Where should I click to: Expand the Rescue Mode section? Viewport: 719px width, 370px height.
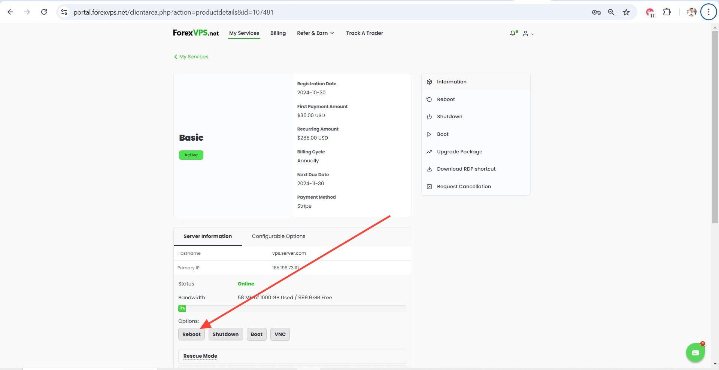(292, 356)
